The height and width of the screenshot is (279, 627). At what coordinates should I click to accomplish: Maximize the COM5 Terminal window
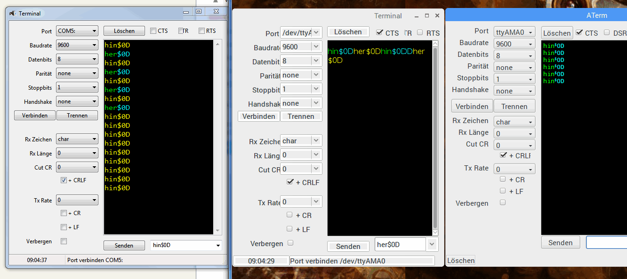coord(199,12)
